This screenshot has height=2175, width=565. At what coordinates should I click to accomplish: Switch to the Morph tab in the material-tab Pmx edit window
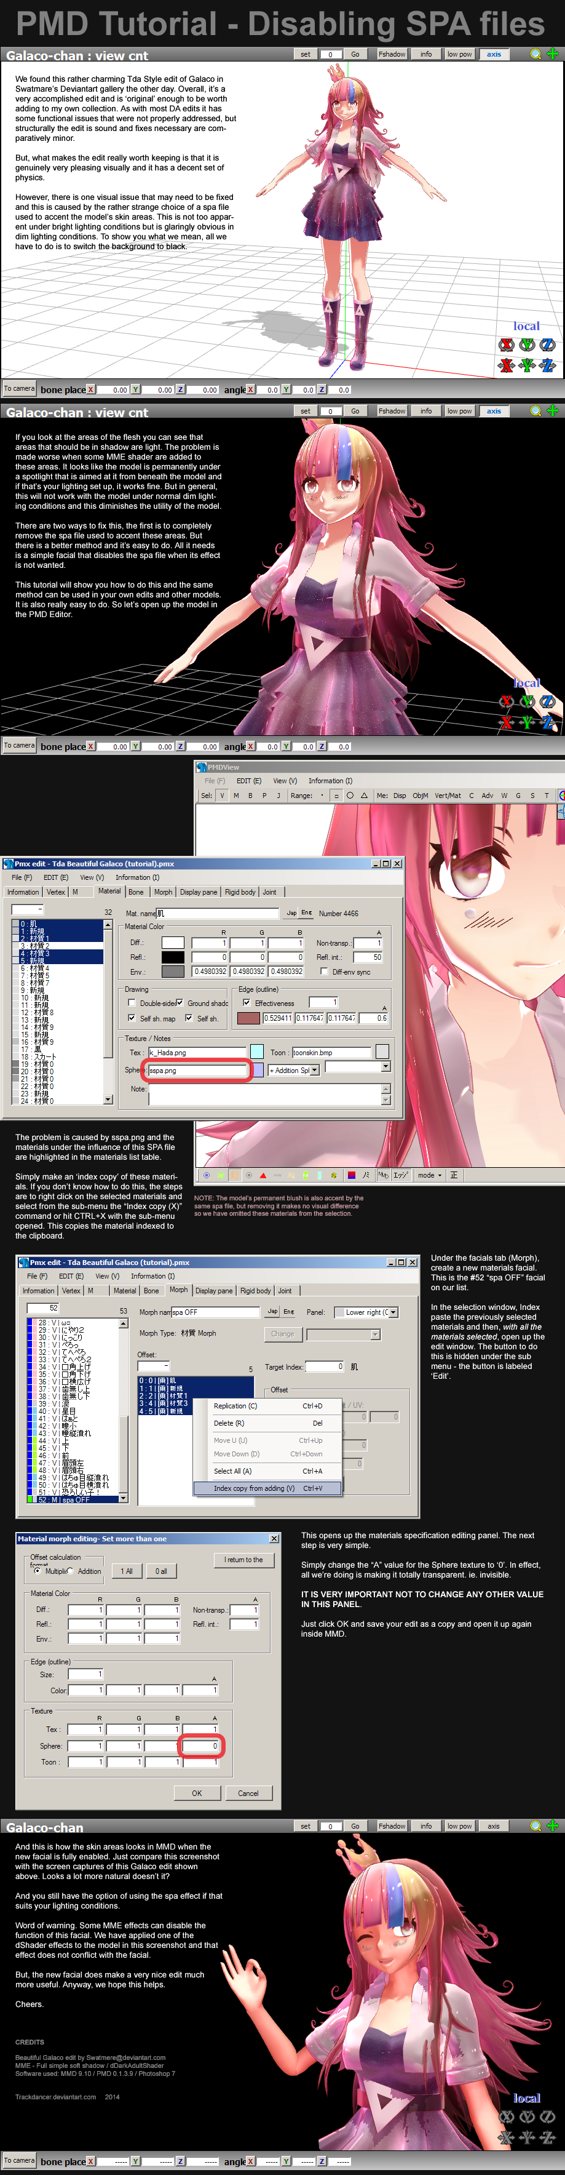click(163, 892)
